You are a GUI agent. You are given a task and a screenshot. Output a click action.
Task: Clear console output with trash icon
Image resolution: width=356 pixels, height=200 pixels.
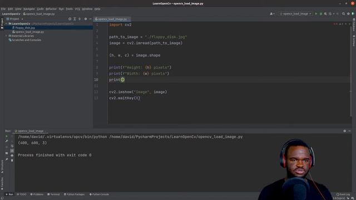12,161
